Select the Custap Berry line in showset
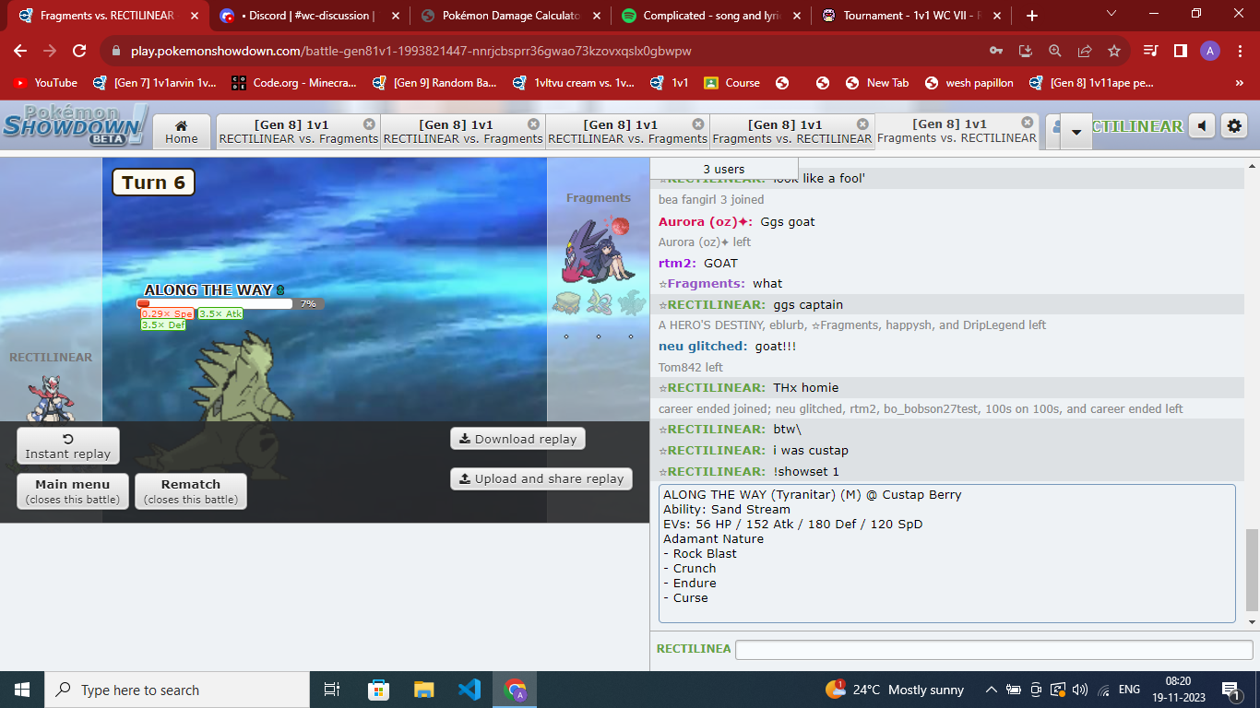Image resolution: width=1260 pixels, height=708 pixels. tap(813, 495)
